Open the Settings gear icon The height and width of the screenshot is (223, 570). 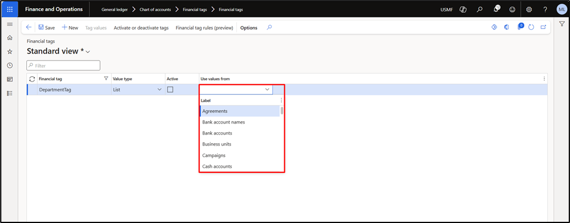tap(529, 9)
